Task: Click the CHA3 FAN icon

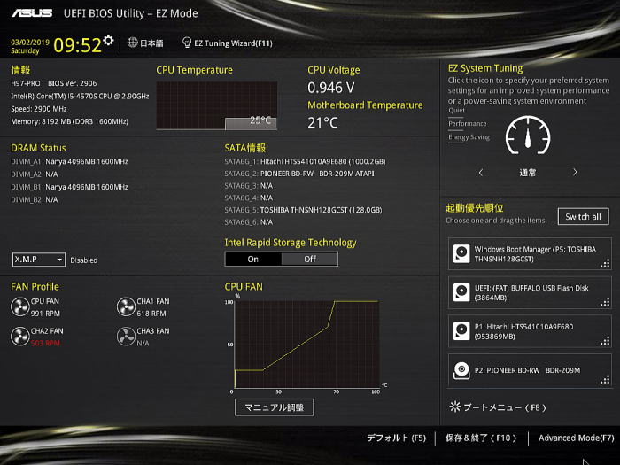Action: coord(126,336)
